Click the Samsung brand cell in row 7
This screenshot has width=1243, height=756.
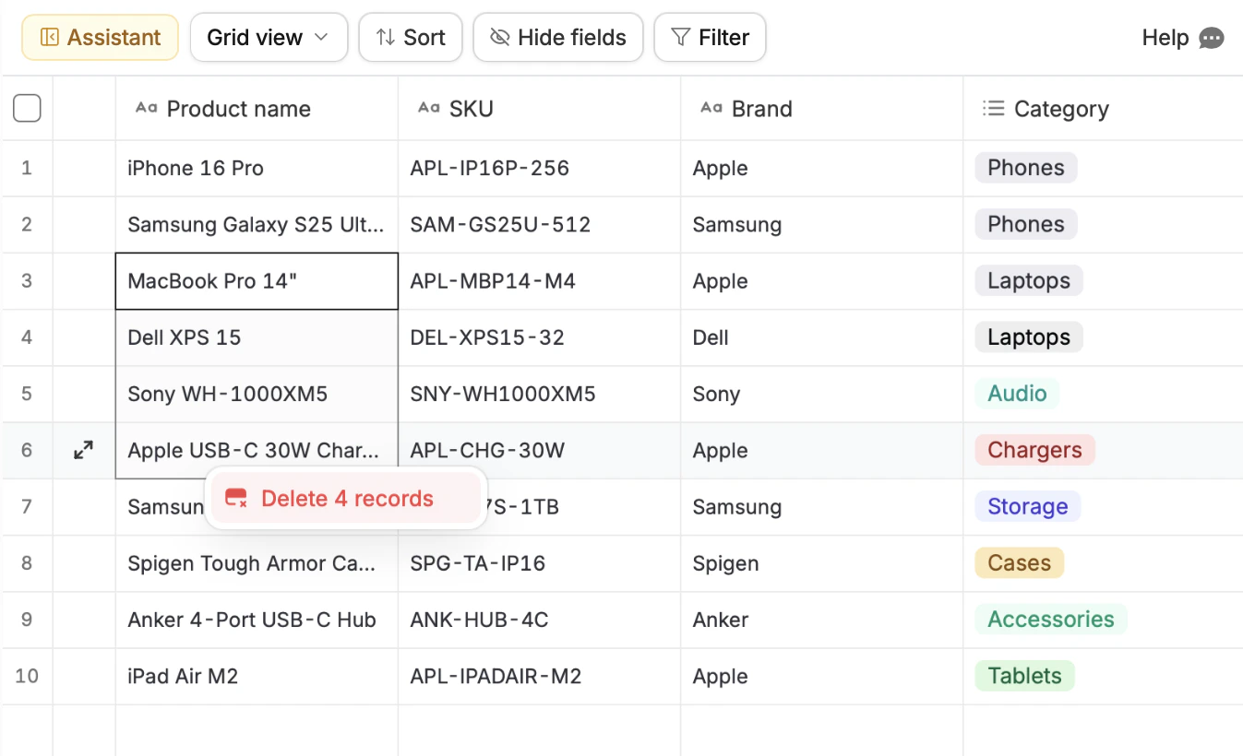821,507
